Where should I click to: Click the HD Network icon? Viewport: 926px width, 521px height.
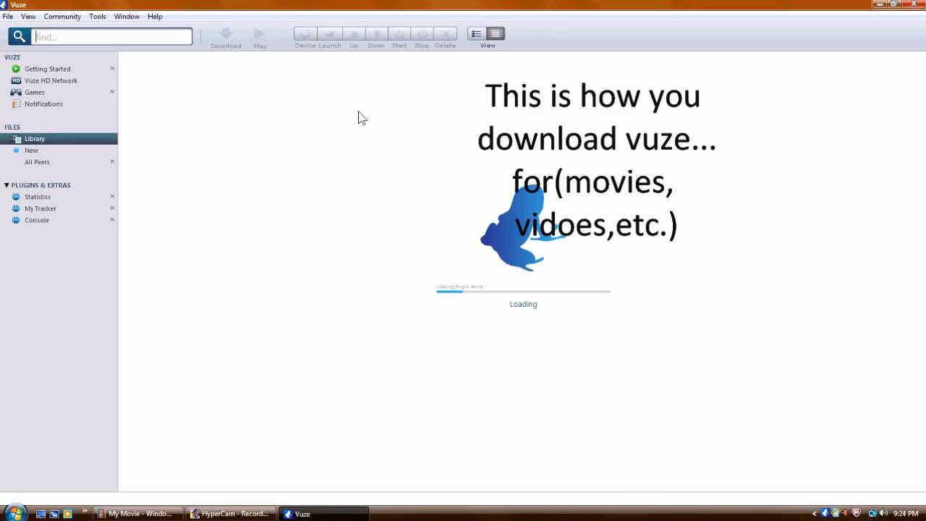tap(16, 80)
